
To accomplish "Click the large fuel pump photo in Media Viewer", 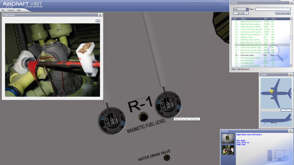I will tap(53, 60).
